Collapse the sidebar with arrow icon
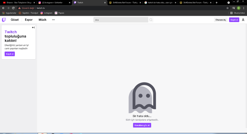 pos(33,27)
